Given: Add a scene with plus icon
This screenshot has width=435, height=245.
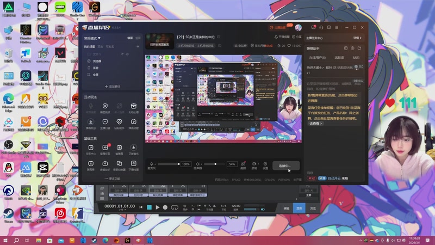Looking at the screenshot, I should (x=138, y=47).
